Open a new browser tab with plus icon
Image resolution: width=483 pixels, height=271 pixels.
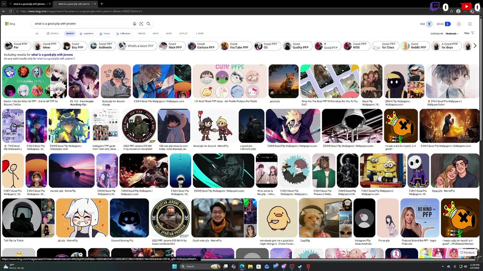(102, 4)
